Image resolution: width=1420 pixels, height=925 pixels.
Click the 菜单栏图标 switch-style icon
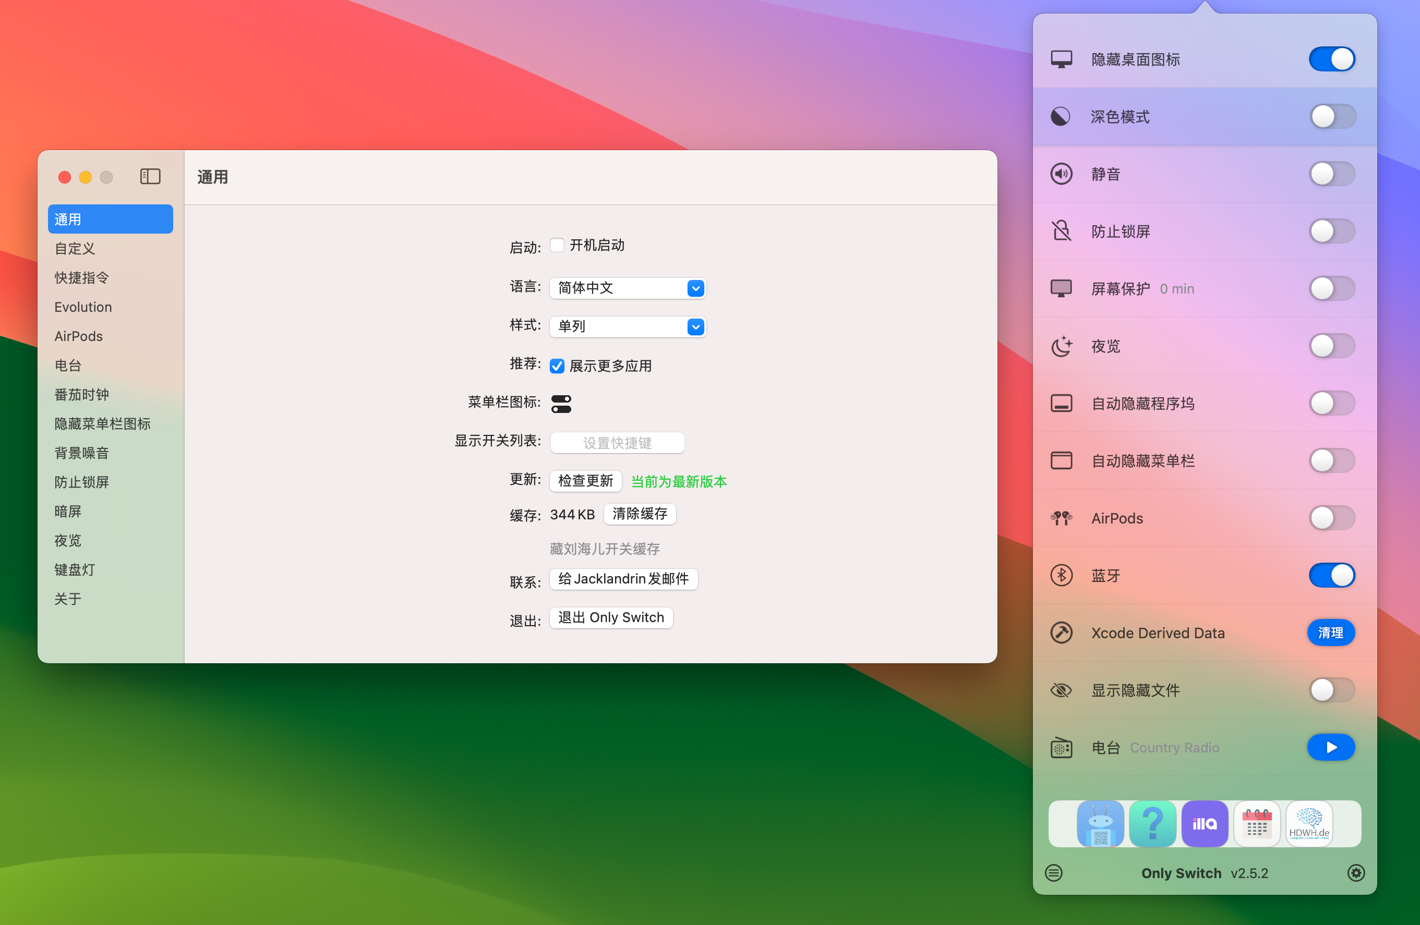[561, 403]
